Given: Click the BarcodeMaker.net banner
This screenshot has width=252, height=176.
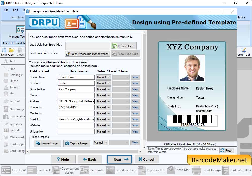Looking at the screenshot, I should click(x=219, y=160).
